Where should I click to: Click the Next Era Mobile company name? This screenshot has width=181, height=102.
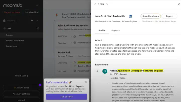pos(117,78)
